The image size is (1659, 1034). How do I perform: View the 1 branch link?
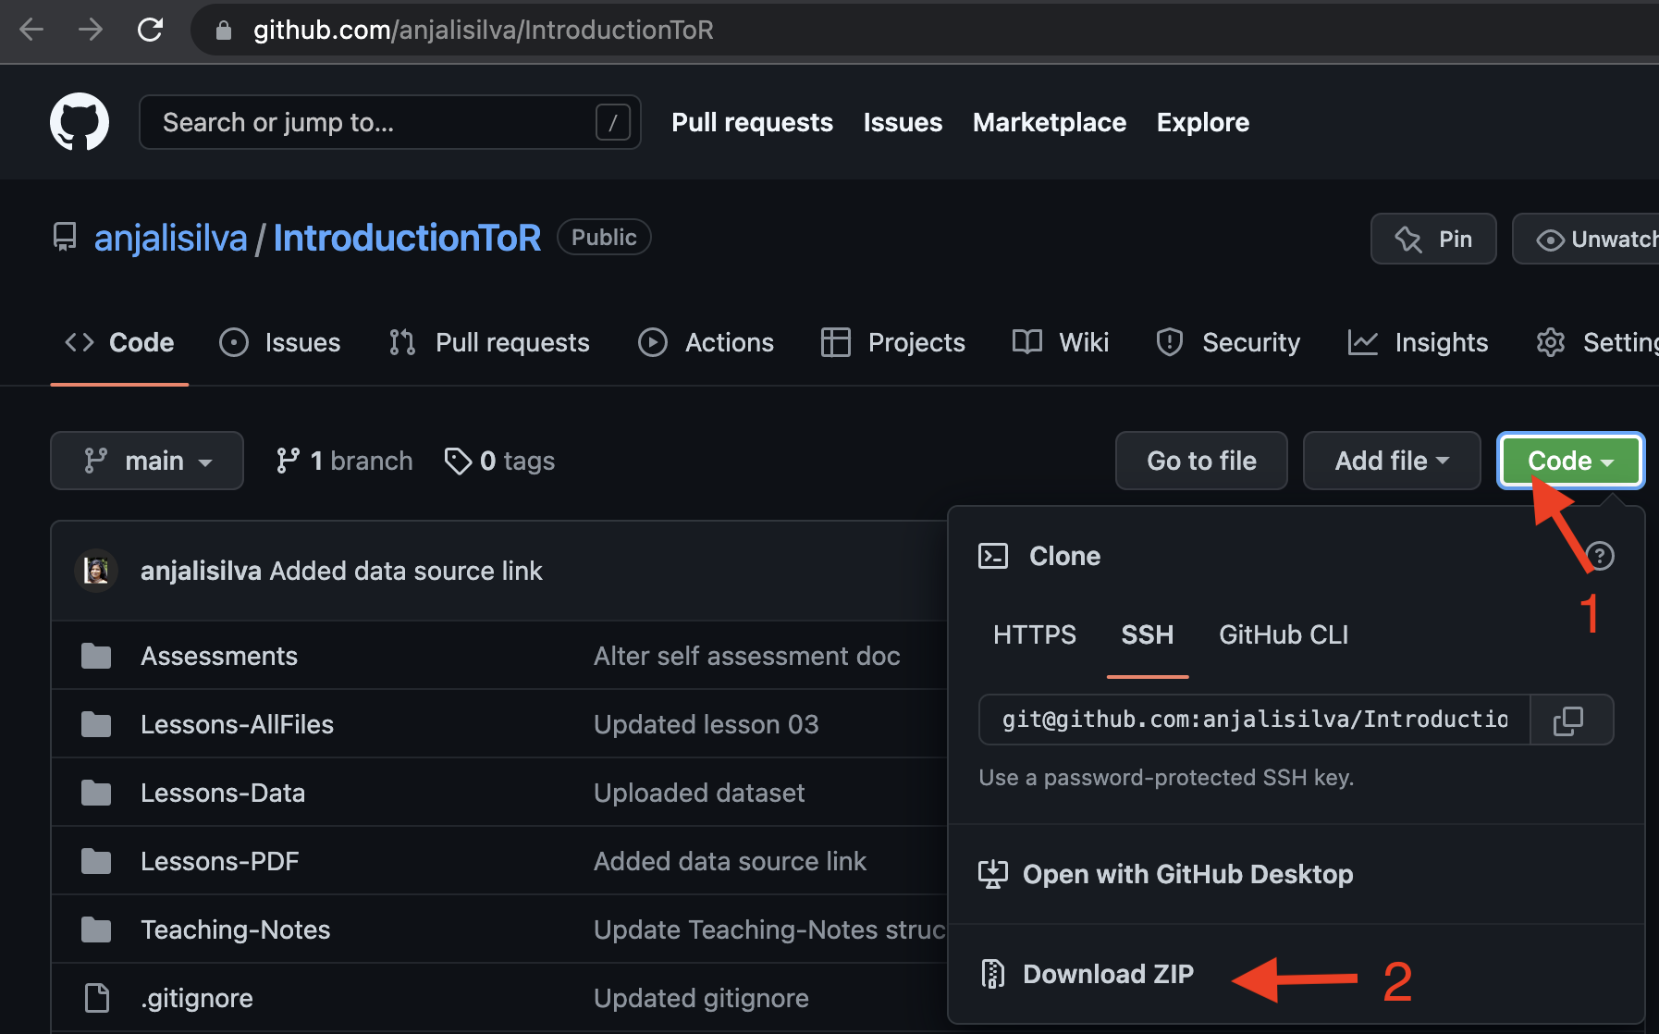tap(344, 461)
